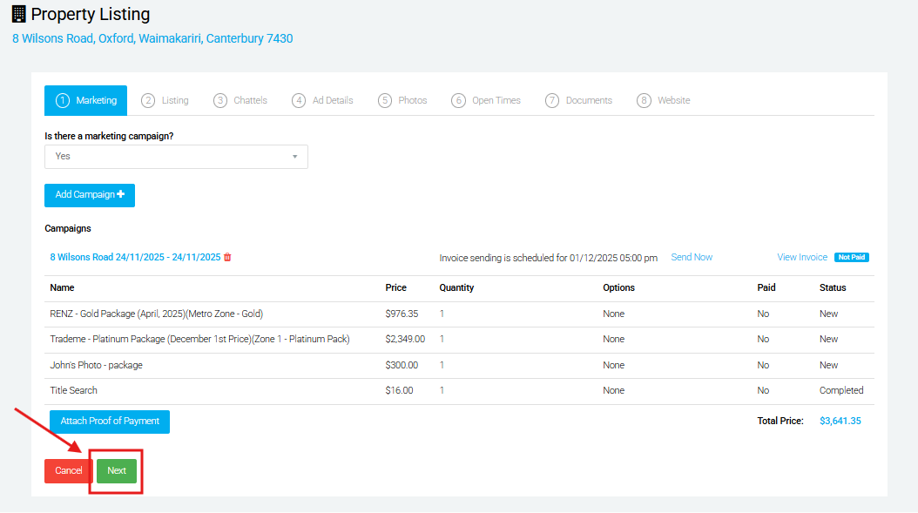Switch to the Open Times tab
Image resolution: width=918 pixels, height=513 pixels.
(x=486, y=101)
